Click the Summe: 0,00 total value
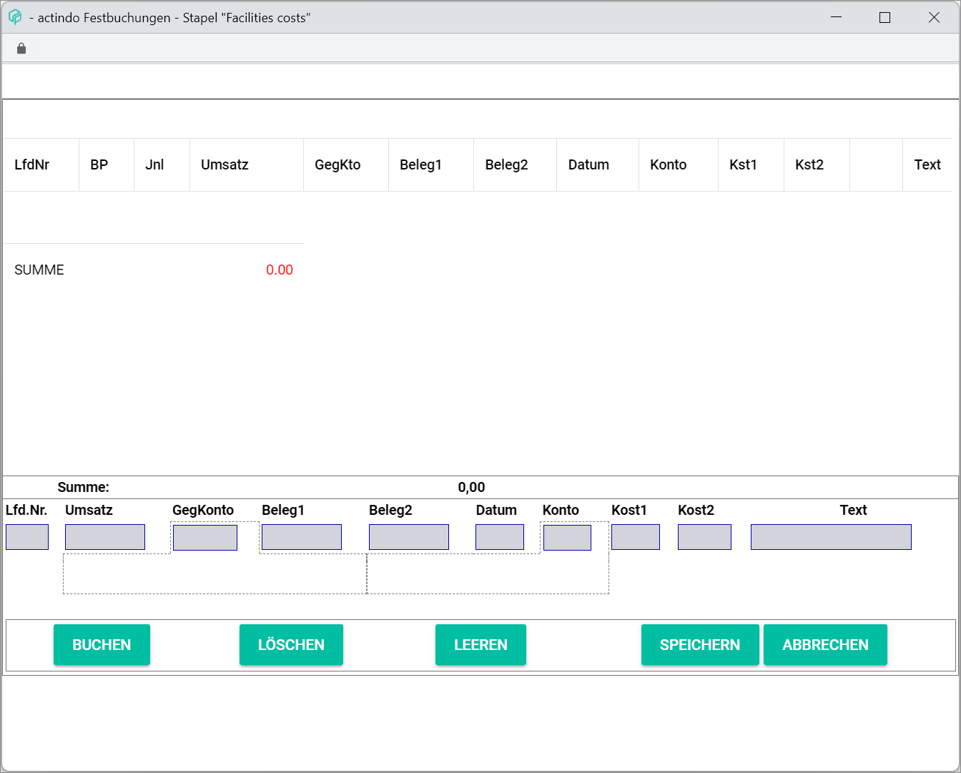The image size is (961, 773). [471, 487]
